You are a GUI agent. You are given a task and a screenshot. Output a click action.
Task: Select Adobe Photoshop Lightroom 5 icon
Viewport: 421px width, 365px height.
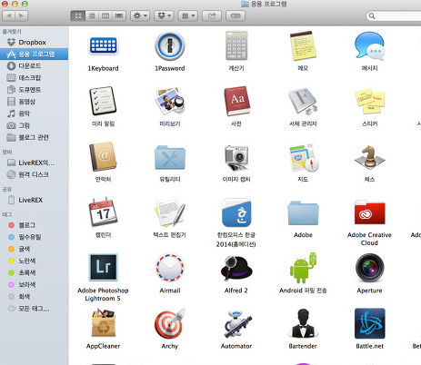tap(103, 268)
